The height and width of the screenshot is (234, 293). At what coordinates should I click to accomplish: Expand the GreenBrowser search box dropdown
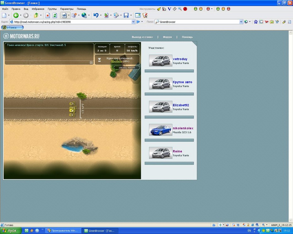pos(241,22)
